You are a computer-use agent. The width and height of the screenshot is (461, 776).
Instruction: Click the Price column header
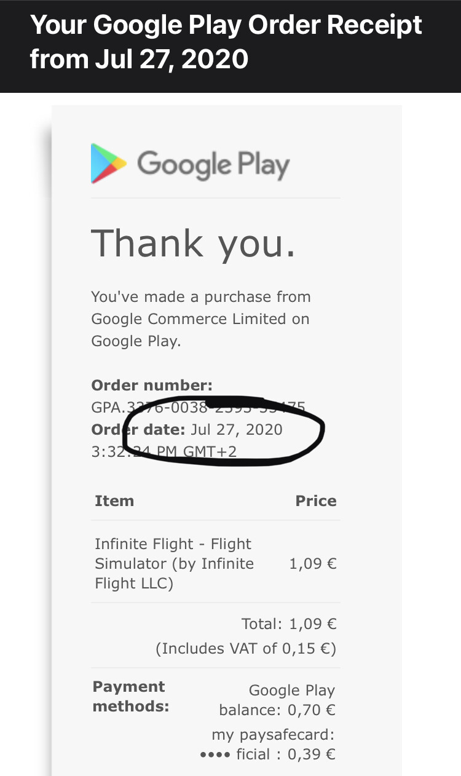(x=316, y=501)
